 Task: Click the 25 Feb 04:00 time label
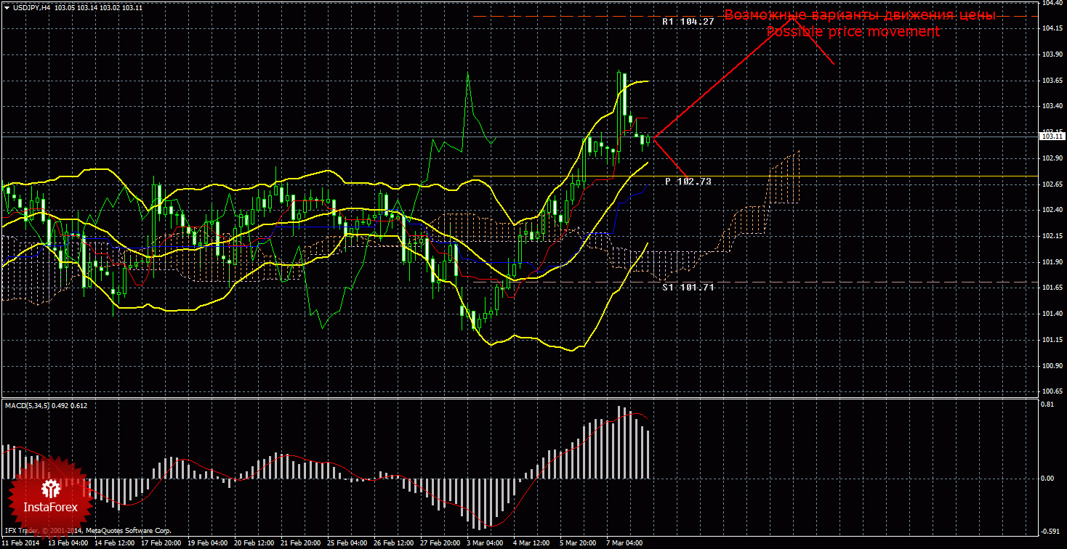tap(347, 543)
